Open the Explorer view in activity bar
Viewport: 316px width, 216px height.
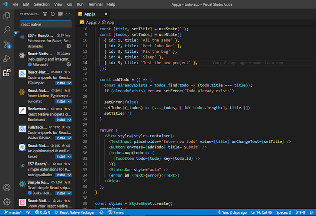7,16
